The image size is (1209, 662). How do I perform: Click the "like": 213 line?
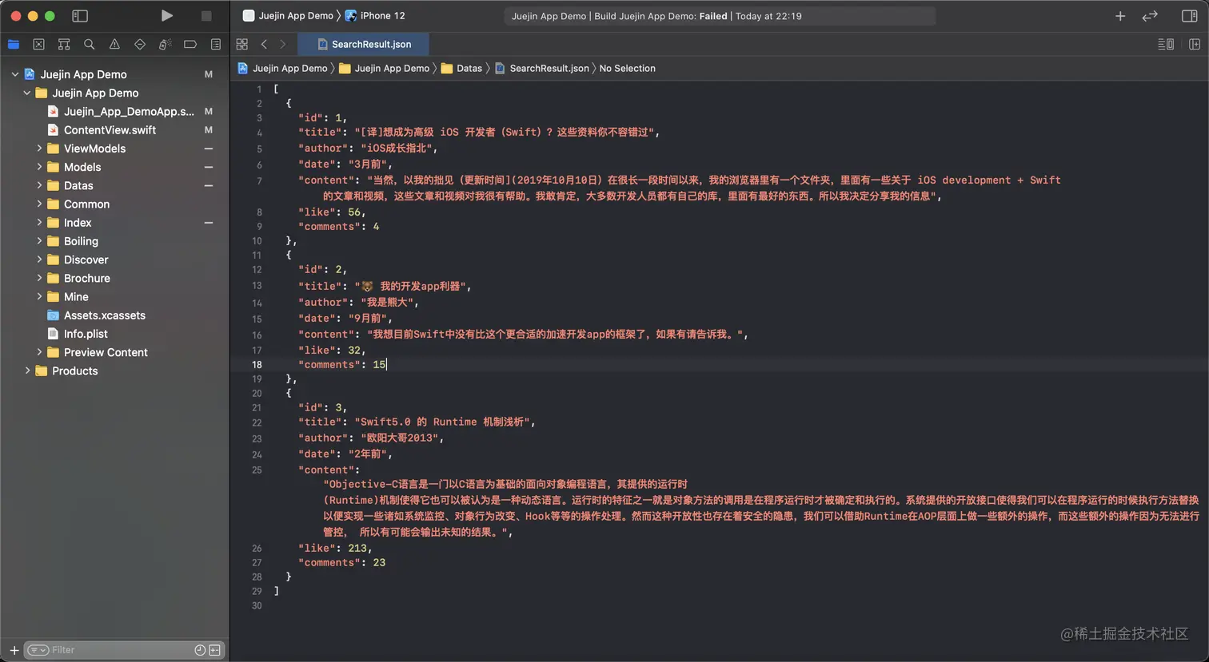coord(335,548)
